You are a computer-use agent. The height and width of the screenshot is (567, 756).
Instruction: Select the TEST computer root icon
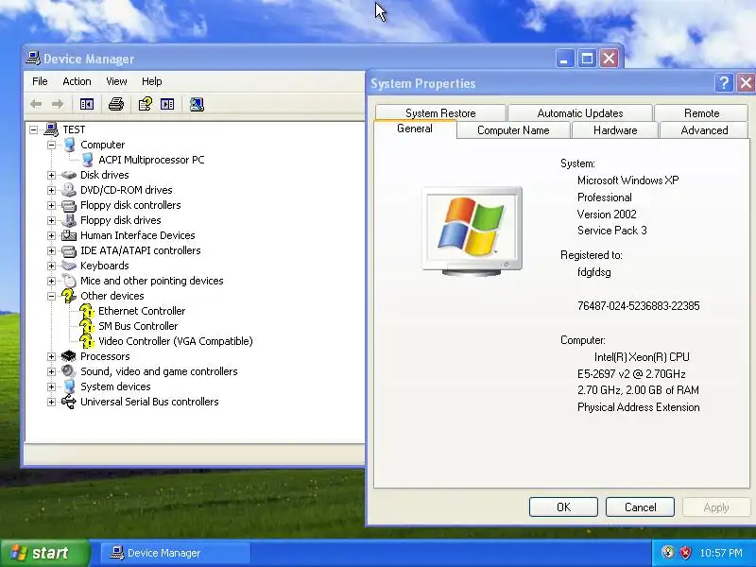point(51,129)
